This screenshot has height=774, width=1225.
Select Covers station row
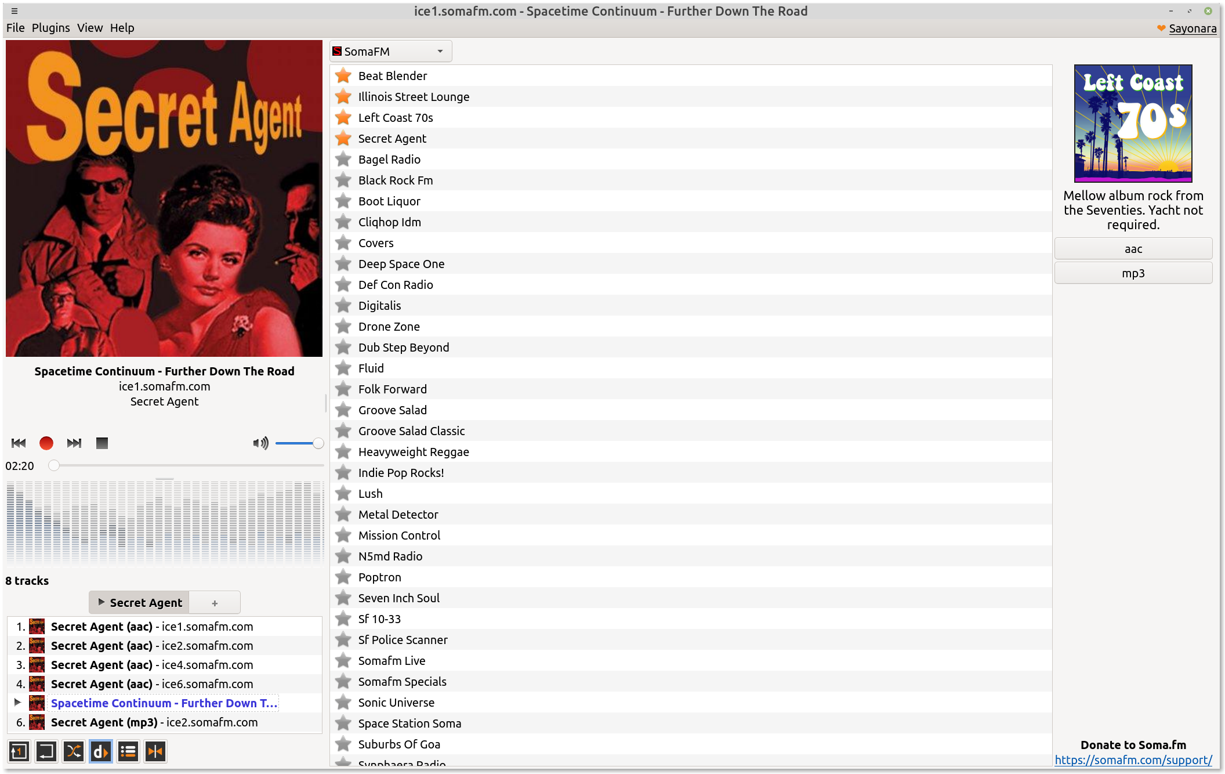(x=691, y=243)
